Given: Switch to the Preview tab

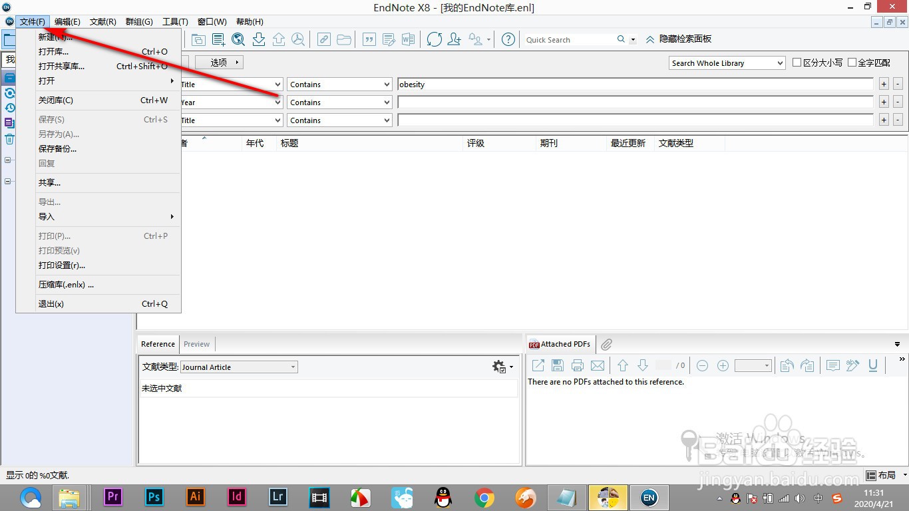Looking at the screenshot, I should [x=196, y=344].
